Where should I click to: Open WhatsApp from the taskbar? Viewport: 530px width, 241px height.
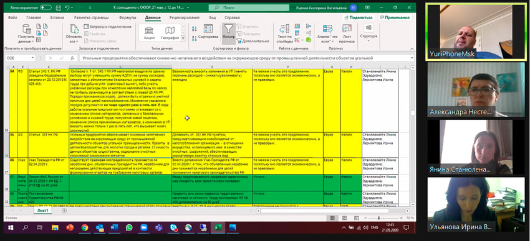pyautogui.click(x=129, y=228)
